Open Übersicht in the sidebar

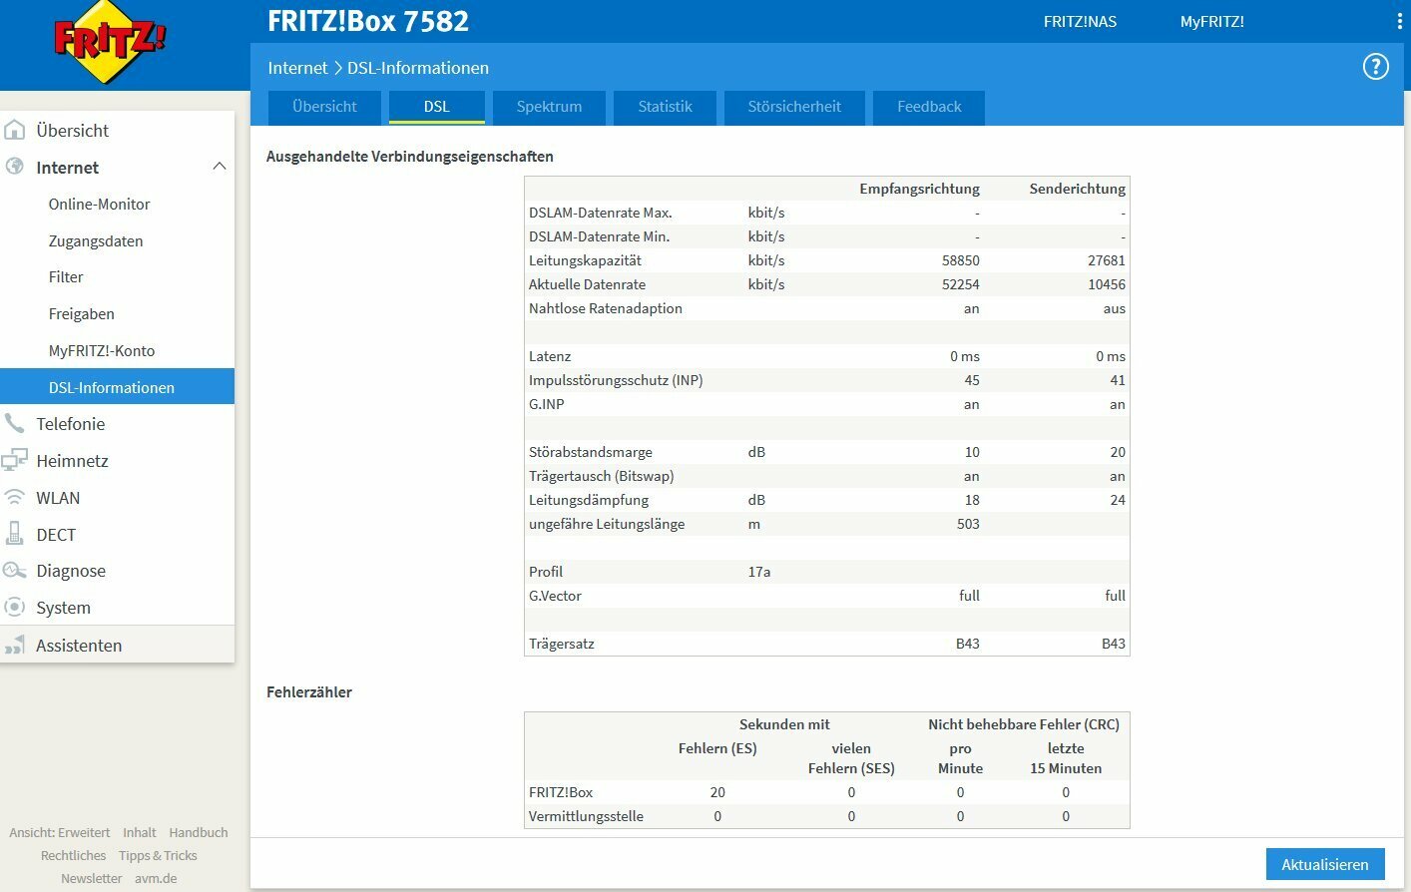point(72,130)
